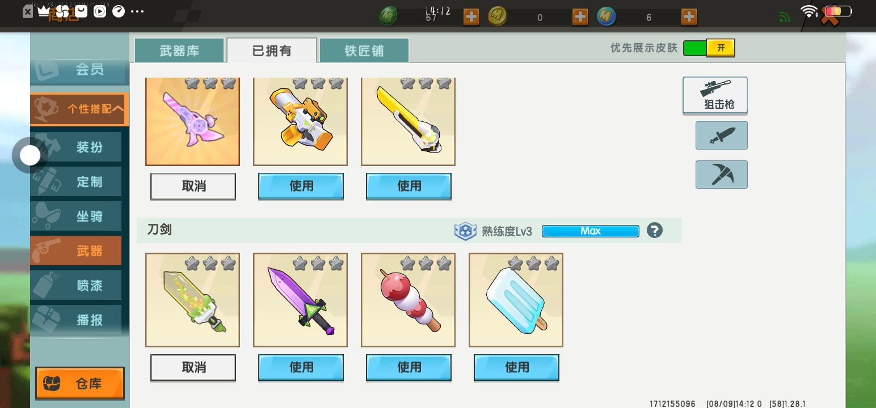Collapse the 个性搭配 sidebar section

coord(79,109)
